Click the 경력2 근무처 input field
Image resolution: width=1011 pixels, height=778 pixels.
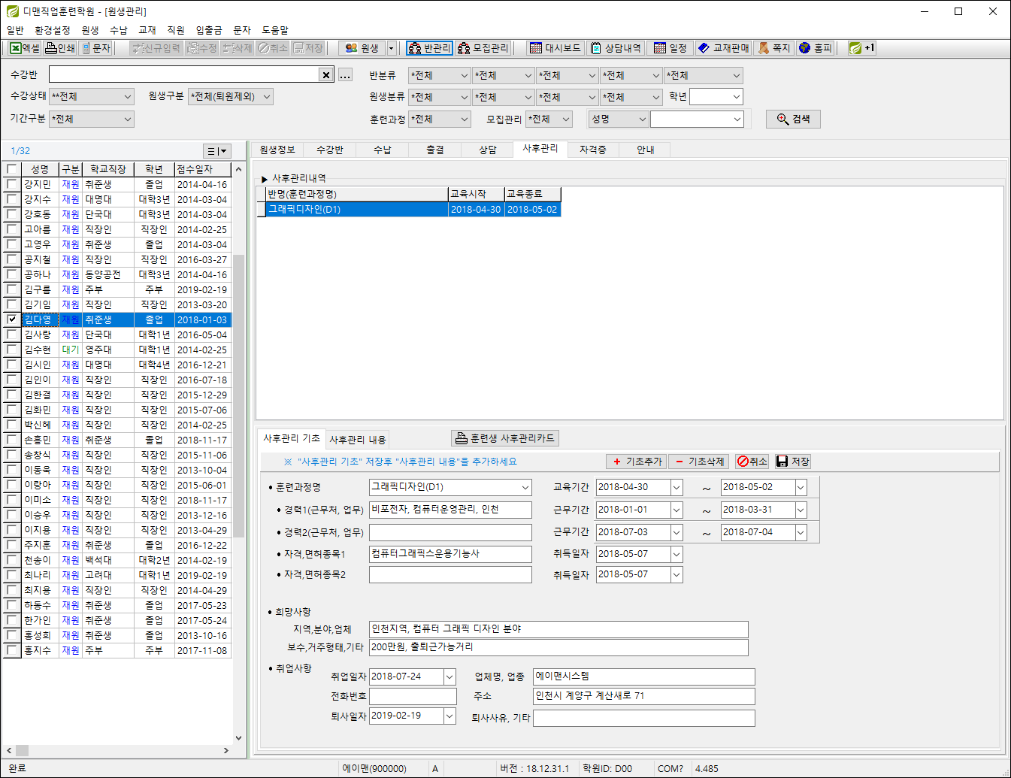click(450, 532)
